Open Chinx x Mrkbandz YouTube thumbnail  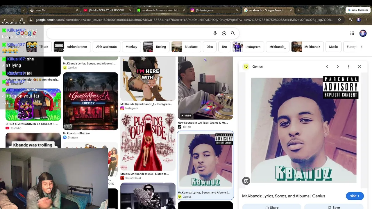pos(33,105)
